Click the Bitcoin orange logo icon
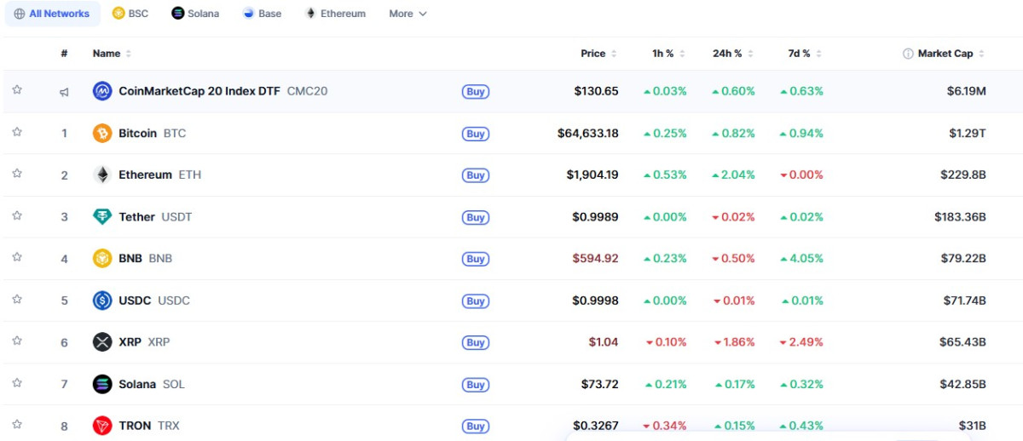The image size is (1023, 441). pyautogui.click(x=102, y=134)
